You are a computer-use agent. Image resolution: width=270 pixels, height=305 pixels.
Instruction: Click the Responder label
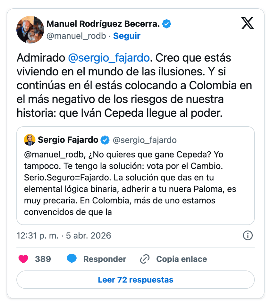pyautogui.click(x=105, y=259)
